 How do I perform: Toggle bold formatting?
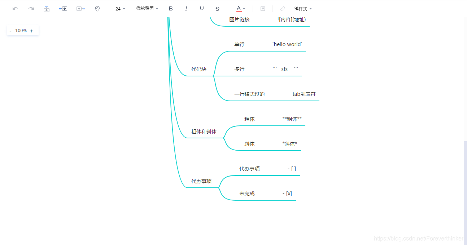[x=171, y=9]
